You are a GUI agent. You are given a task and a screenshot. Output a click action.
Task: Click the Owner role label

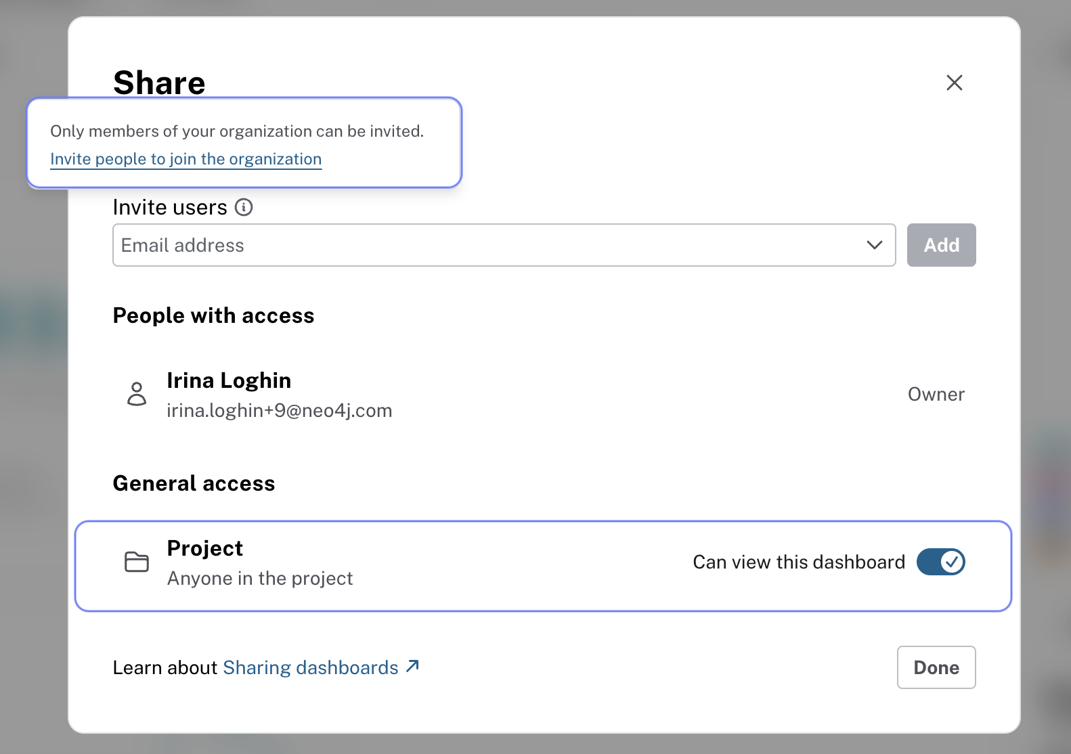936,394
